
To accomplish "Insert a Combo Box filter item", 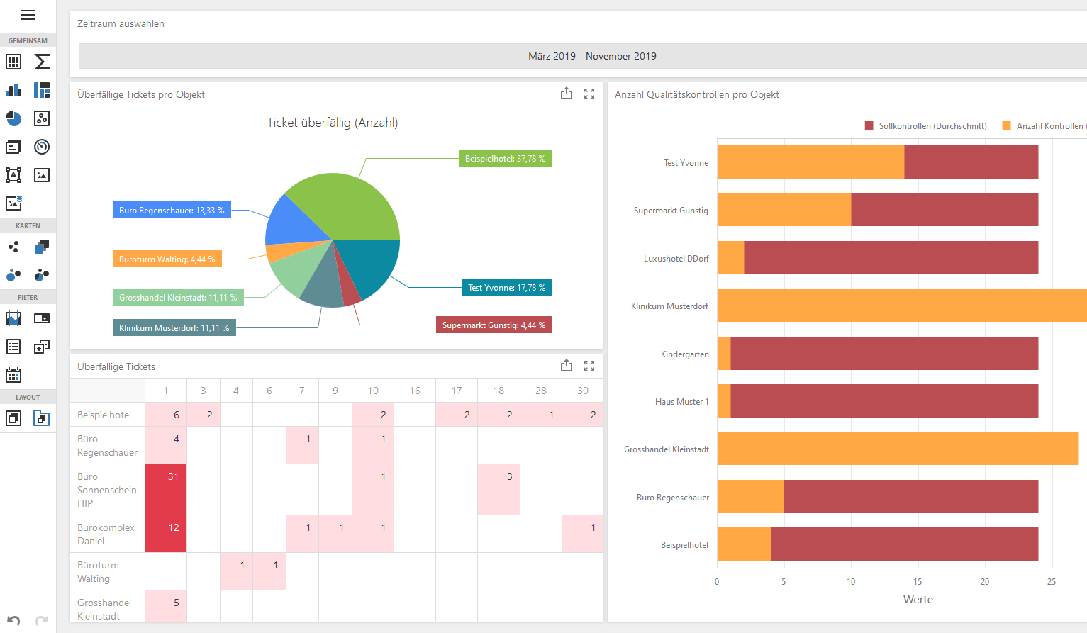I will [42, 318].
